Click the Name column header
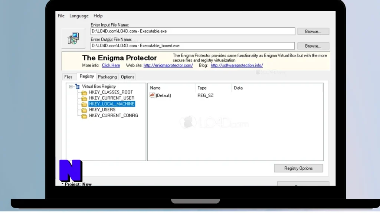The image size is (380, 213). [x=171, y=88]
